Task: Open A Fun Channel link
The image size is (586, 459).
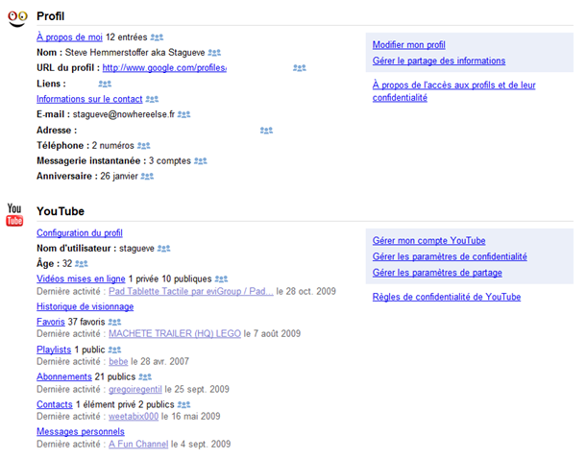Action: [138, 444]
